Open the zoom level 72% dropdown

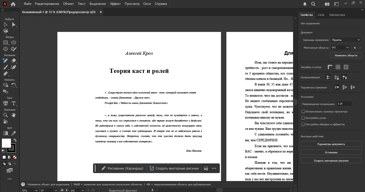click(x=36, y=190)
